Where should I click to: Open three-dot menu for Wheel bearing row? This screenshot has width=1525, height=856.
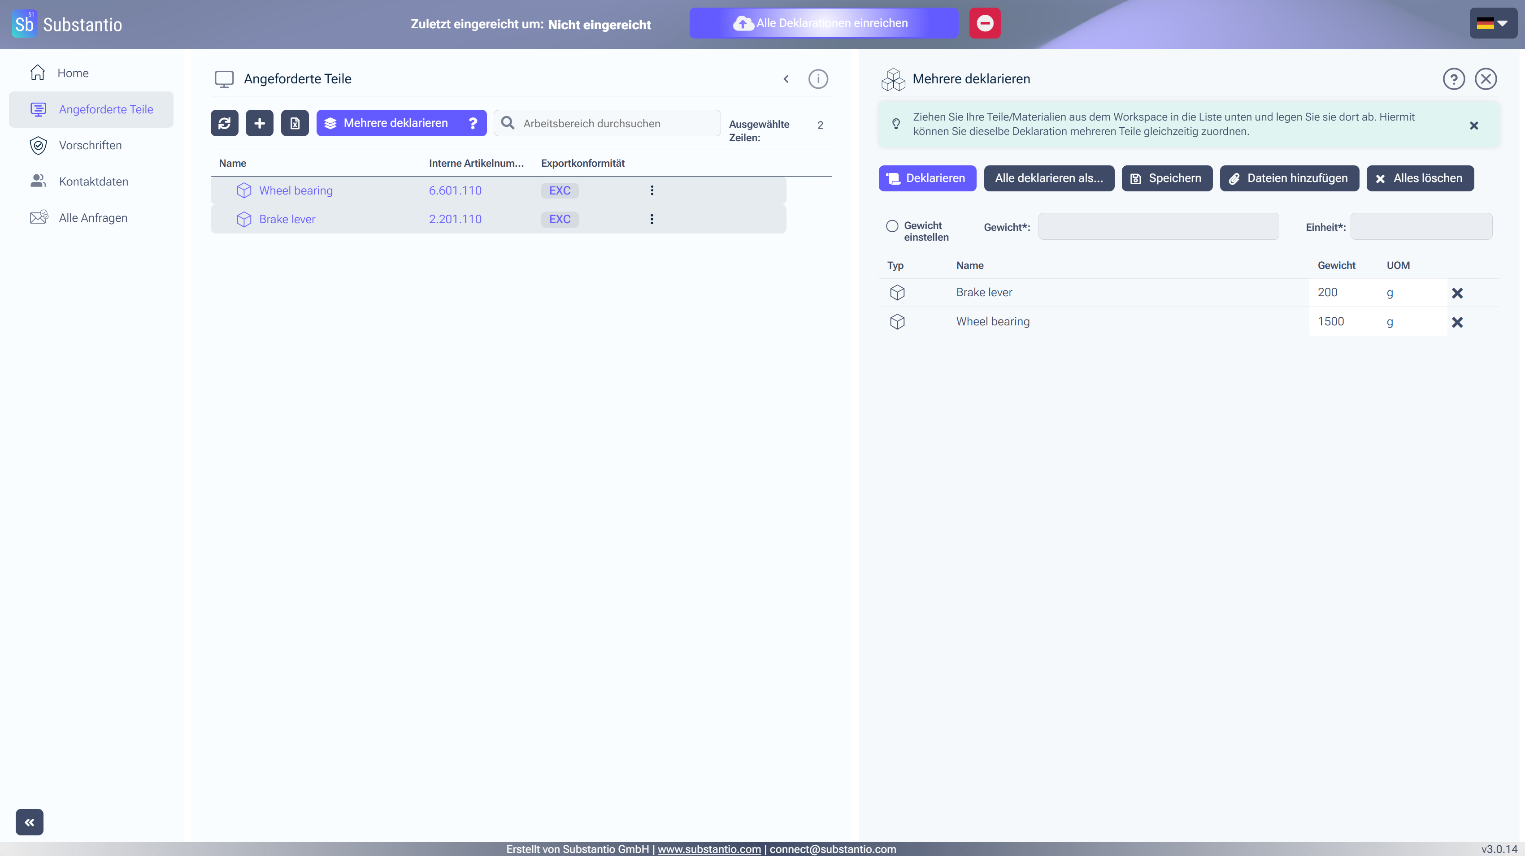652,190
